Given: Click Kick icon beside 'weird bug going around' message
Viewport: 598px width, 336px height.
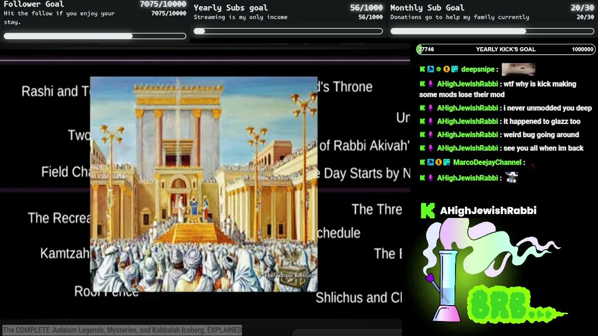Looking at the screenshot, I should point(422,135).
